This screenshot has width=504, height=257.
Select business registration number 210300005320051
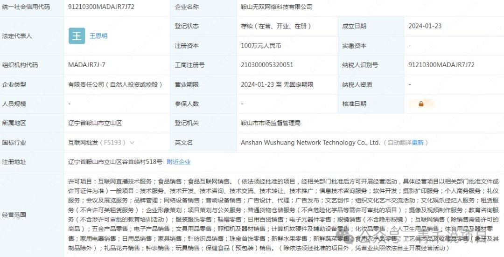point(267,65)
